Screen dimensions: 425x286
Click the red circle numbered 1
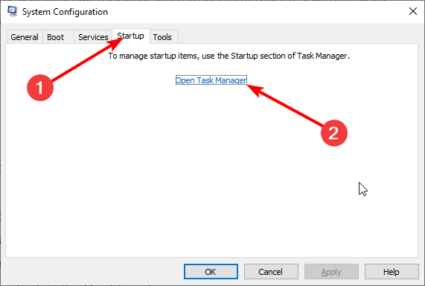[x=40, y=88]
